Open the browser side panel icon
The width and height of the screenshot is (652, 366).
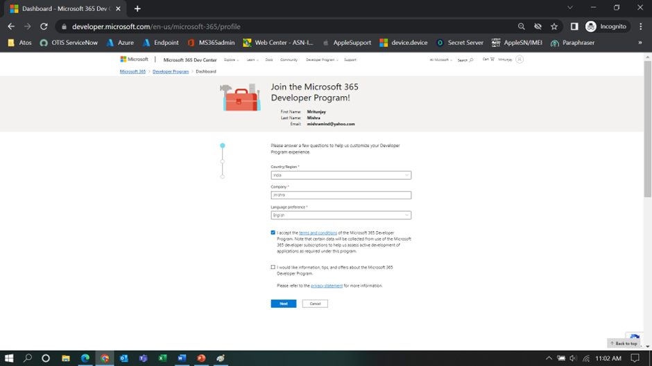(x=574, y=26)
